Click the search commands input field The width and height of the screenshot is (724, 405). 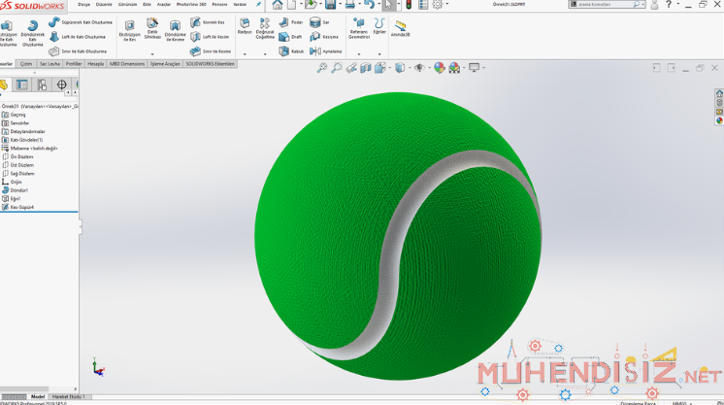click(x=604, y=5)
